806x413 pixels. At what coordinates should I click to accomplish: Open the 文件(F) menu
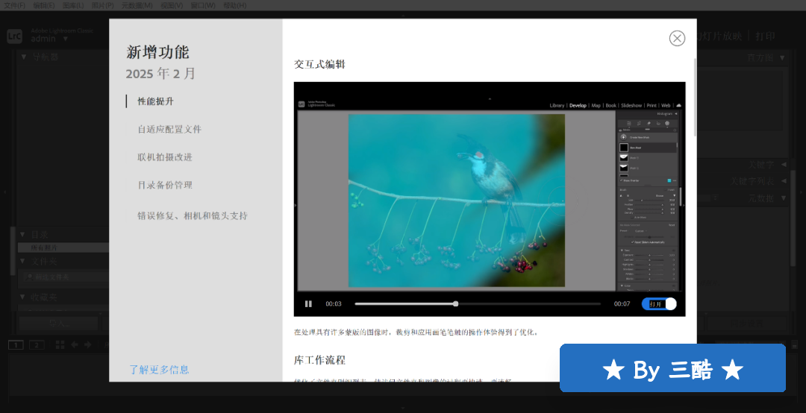(14, 5)
